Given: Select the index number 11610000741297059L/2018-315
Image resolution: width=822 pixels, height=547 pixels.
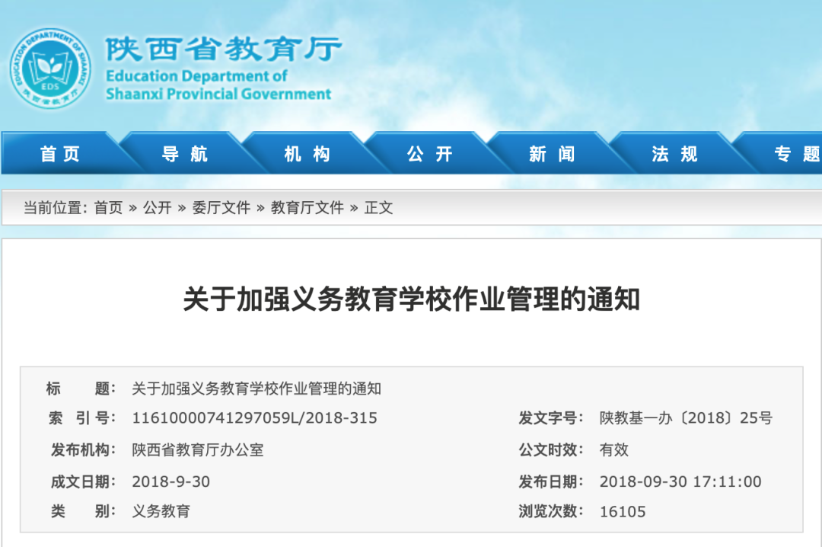Looking at the screenshot, I should click(254, 418).
